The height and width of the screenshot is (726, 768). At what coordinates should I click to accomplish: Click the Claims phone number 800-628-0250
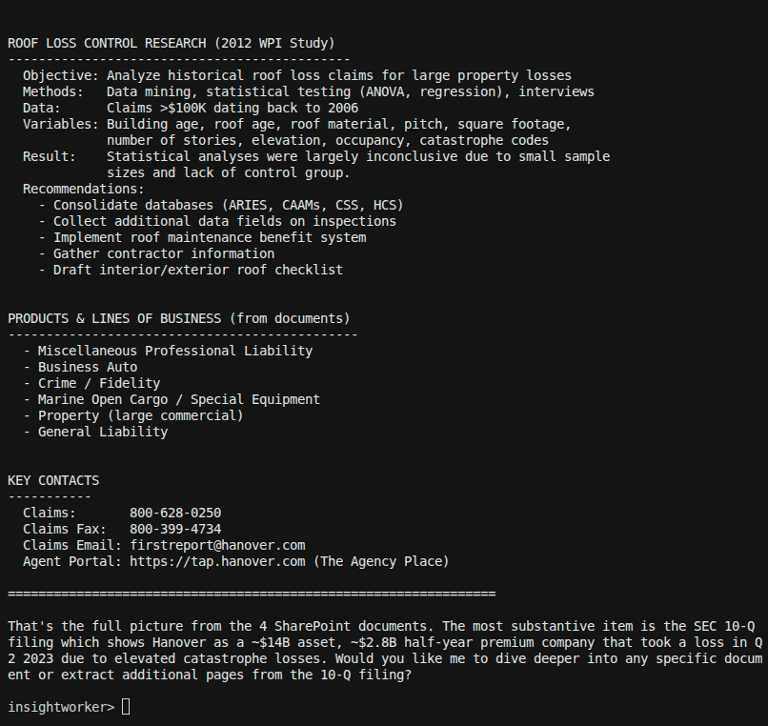tap(175, 513)
